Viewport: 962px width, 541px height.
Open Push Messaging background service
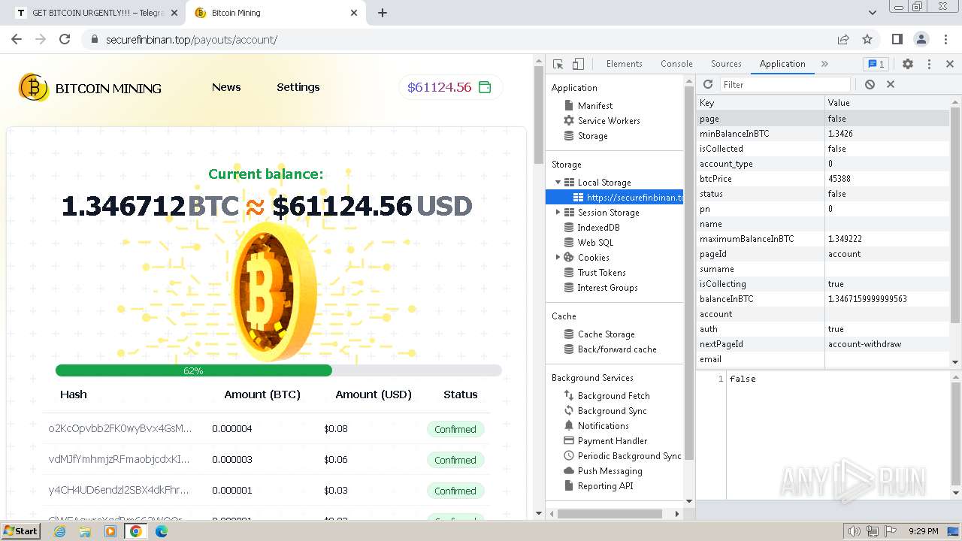610,471
